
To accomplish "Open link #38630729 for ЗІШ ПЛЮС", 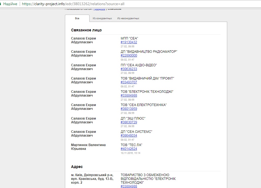I will (129, 122).
